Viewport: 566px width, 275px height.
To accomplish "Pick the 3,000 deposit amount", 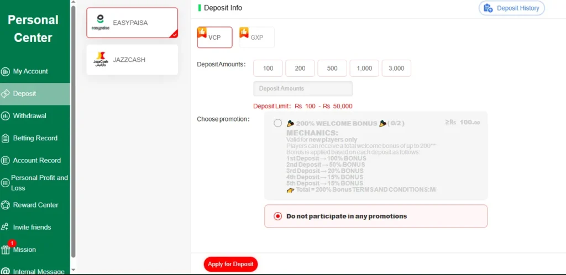I will point(396,68).
